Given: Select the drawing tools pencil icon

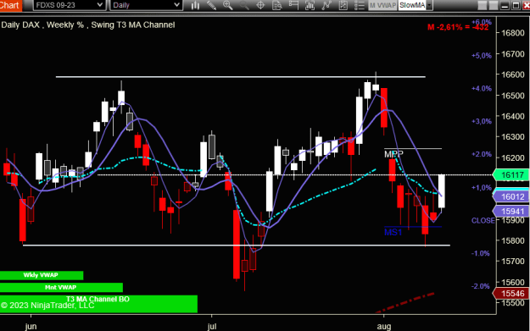Looking at the screenshot, I should [x=212, y=5].
